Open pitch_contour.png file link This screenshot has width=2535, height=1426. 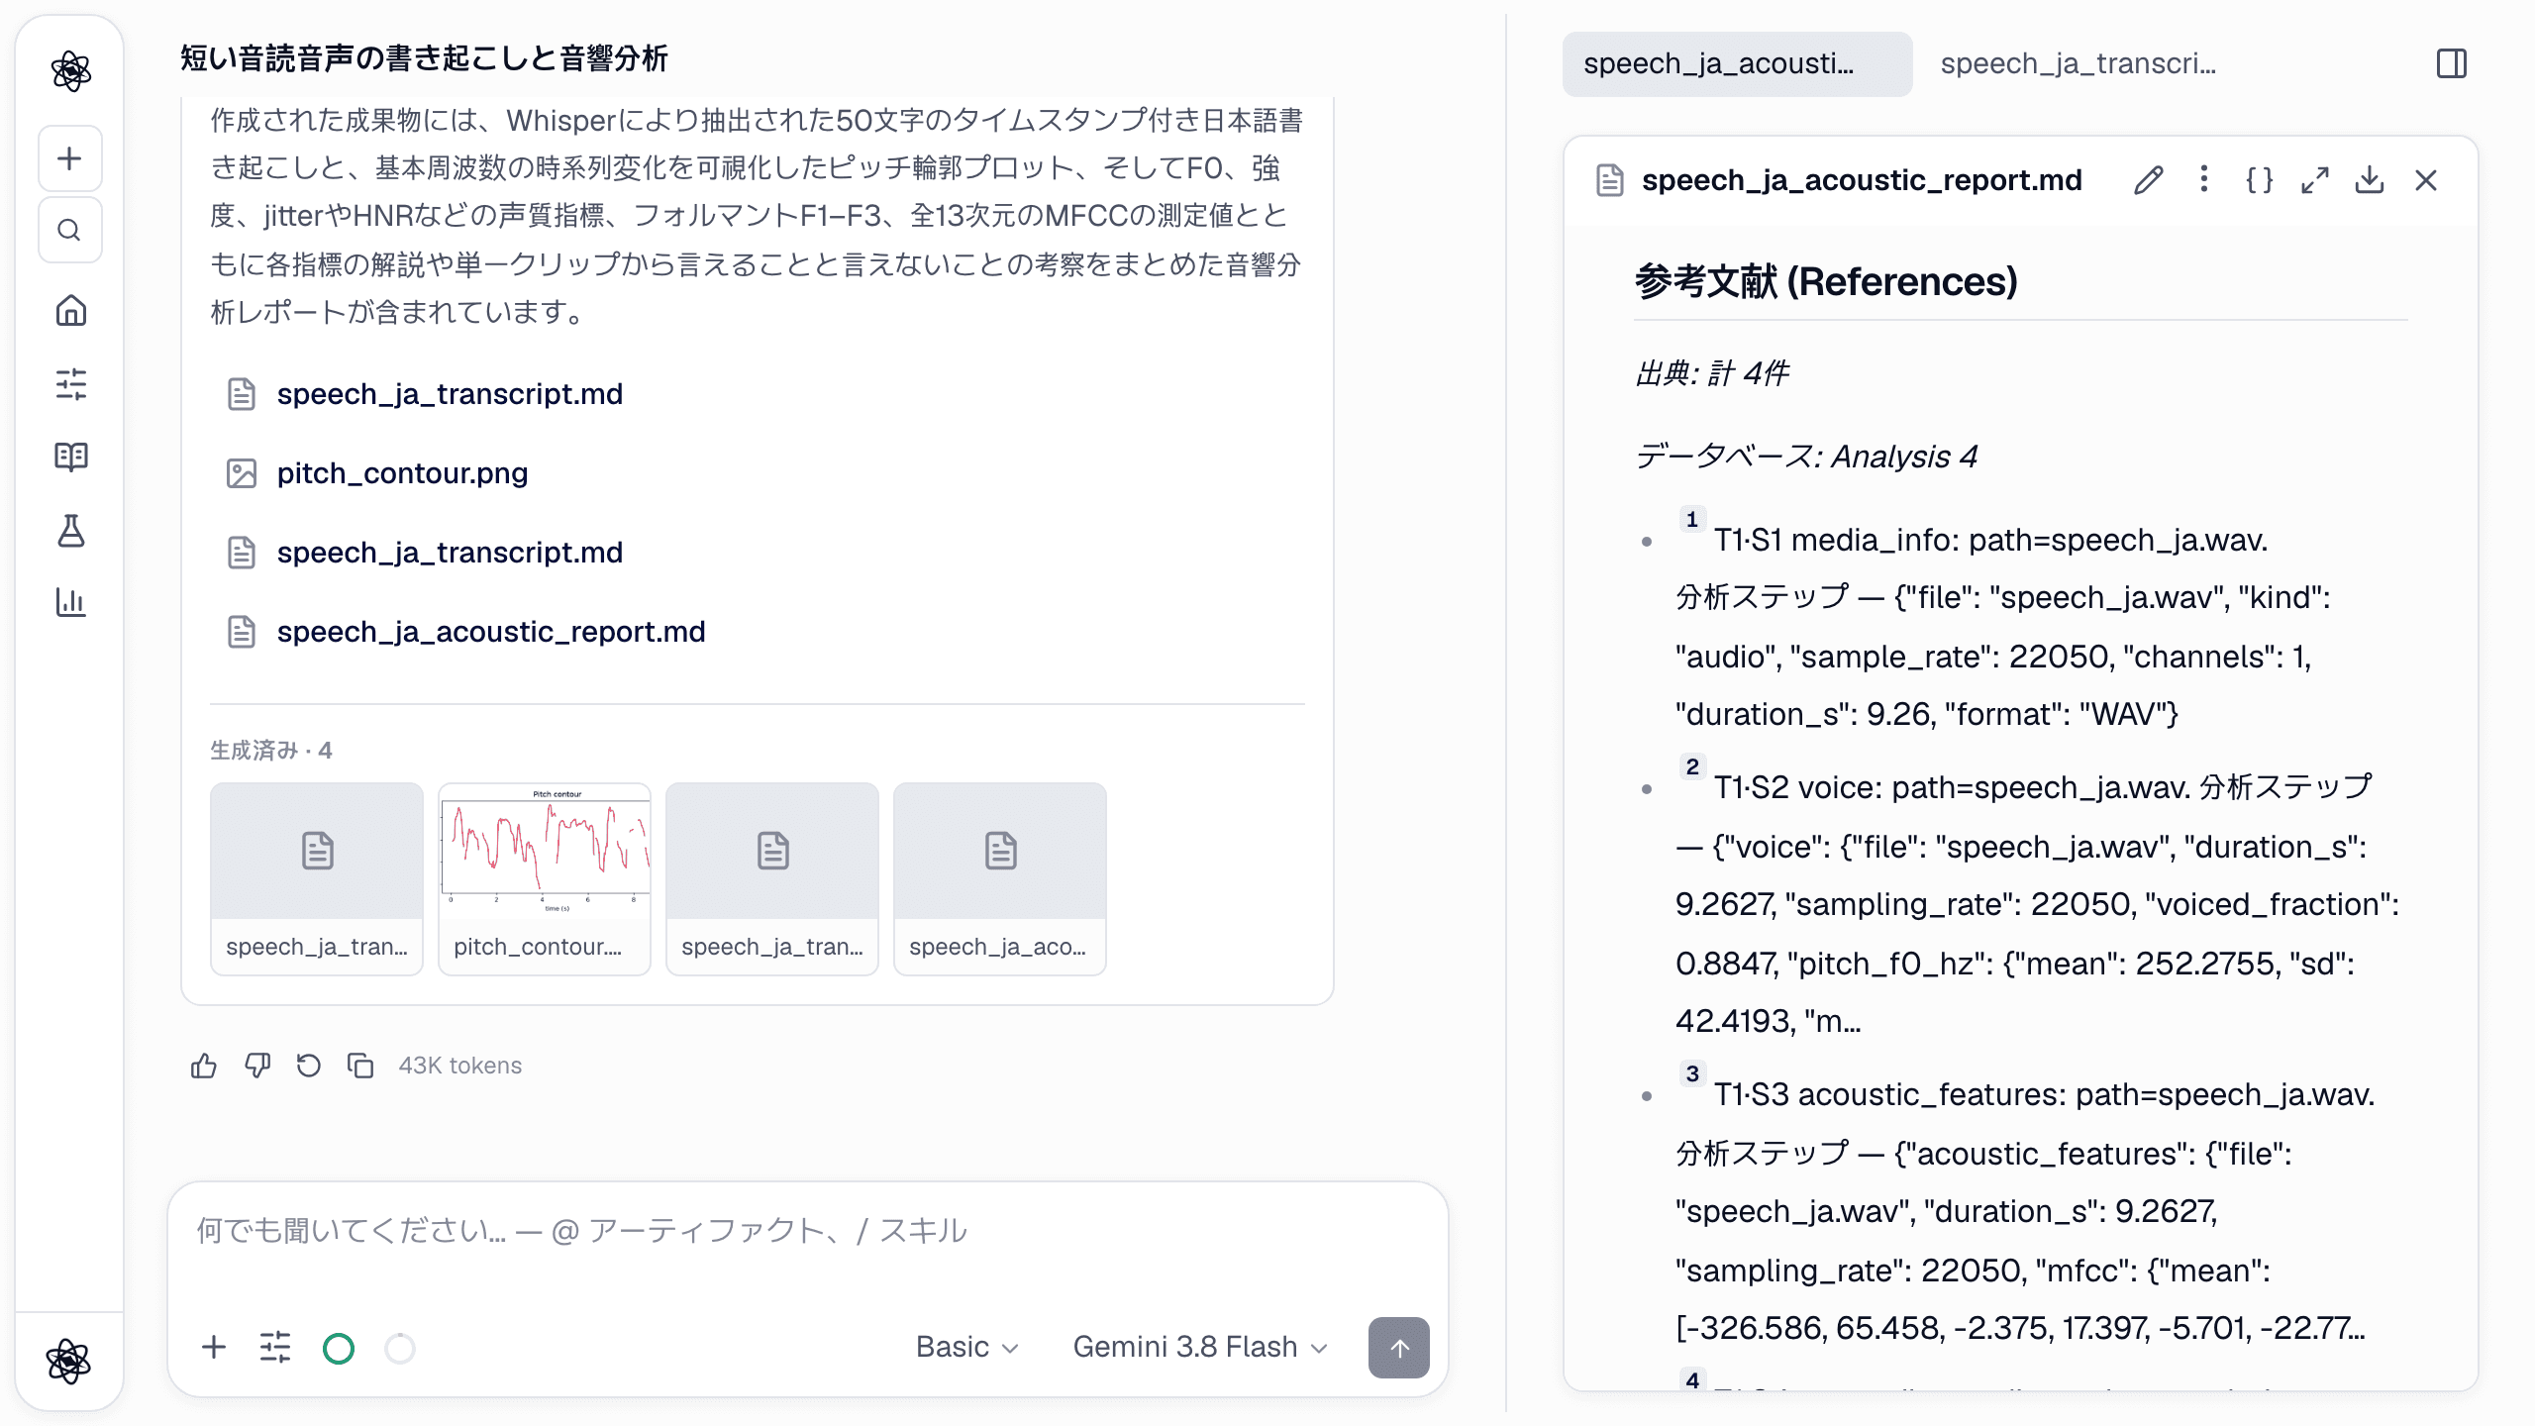(402, 473)
